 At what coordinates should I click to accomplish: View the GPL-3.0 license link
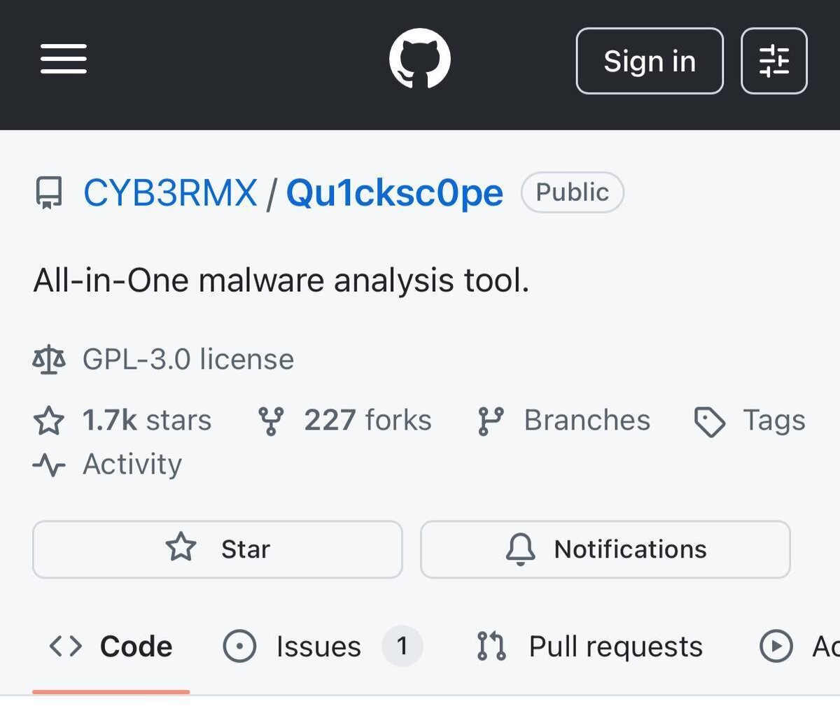[188, 360]
